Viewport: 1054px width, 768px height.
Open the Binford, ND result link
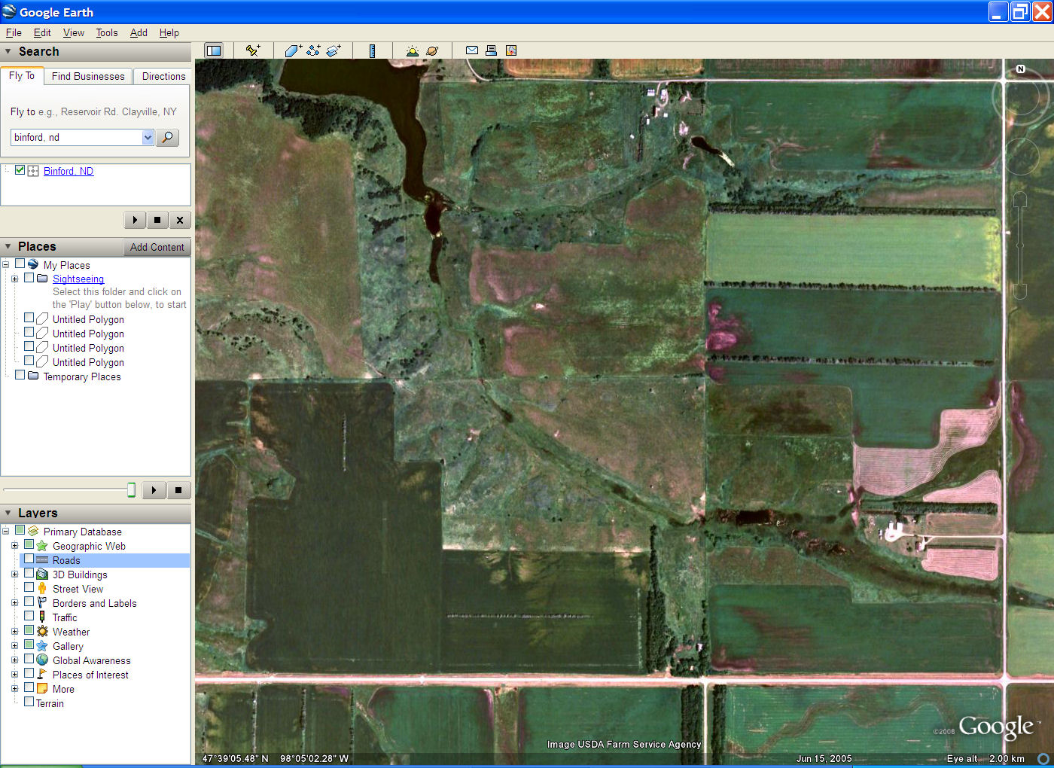[69, 171]
